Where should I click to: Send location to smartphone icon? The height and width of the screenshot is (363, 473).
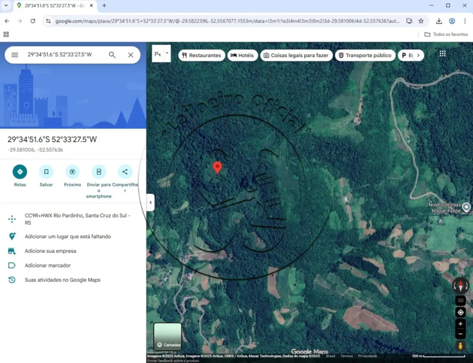(x=99, y=172)
